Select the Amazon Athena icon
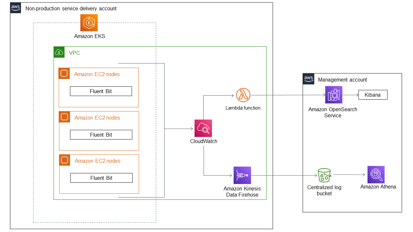Screen dimensions: 413x232 pyautogui.click(x=376, y=175)
